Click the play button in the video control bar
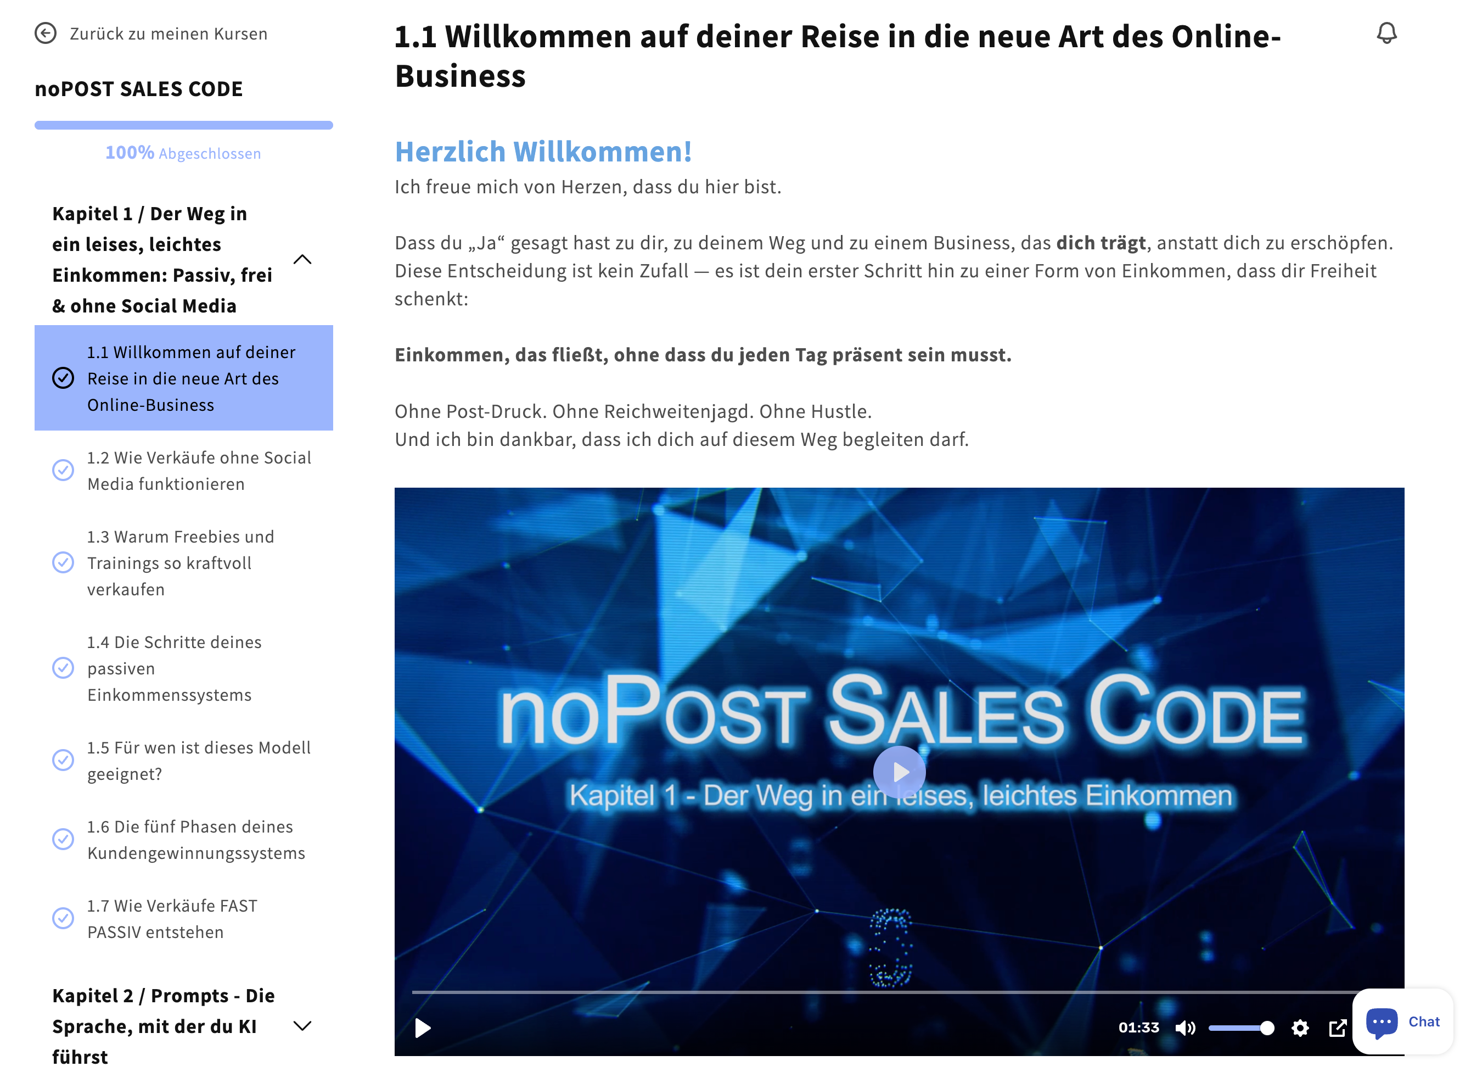This screenshot has width=1471, height=1072. pos(423,1028)
